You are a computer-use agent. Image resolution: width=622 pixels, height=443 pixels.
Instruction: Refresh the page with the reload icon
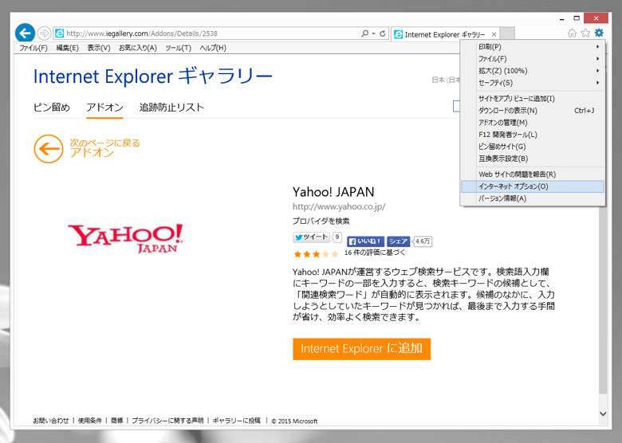click(383, 33)
